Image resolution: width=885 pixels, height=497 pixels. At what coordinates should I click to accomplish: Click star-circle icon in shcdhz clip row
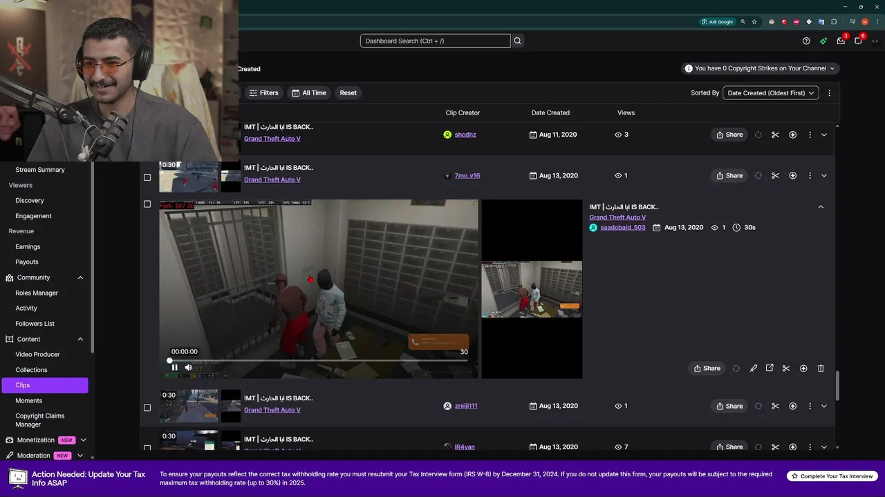pyautogui.click(x=793, y=135)
